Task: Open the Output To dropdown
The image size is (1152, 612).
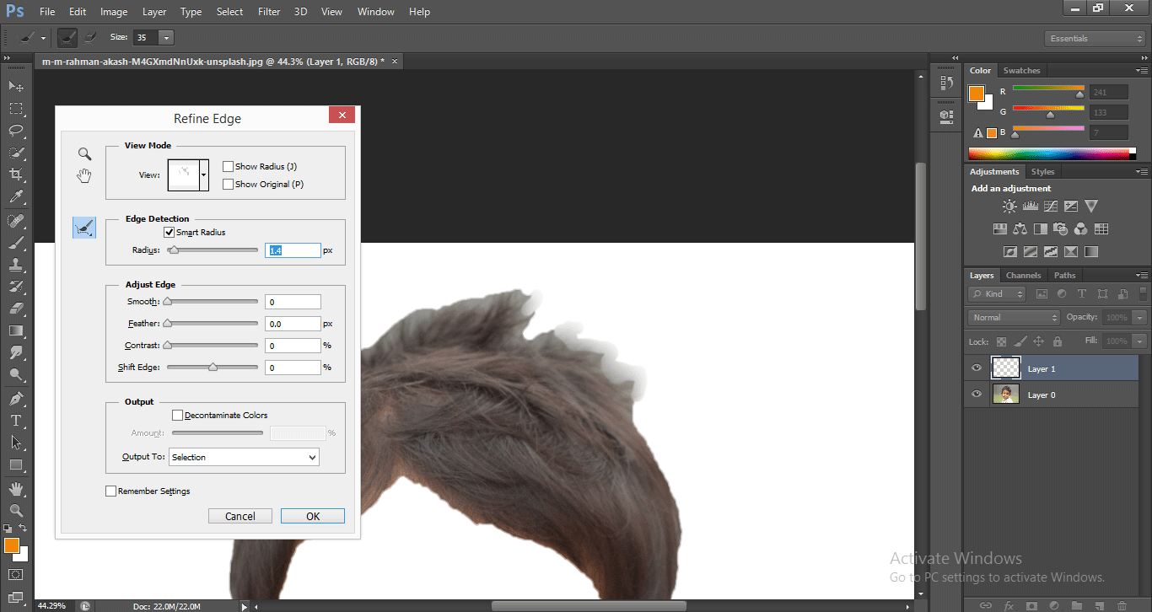Action: point(244,457)
